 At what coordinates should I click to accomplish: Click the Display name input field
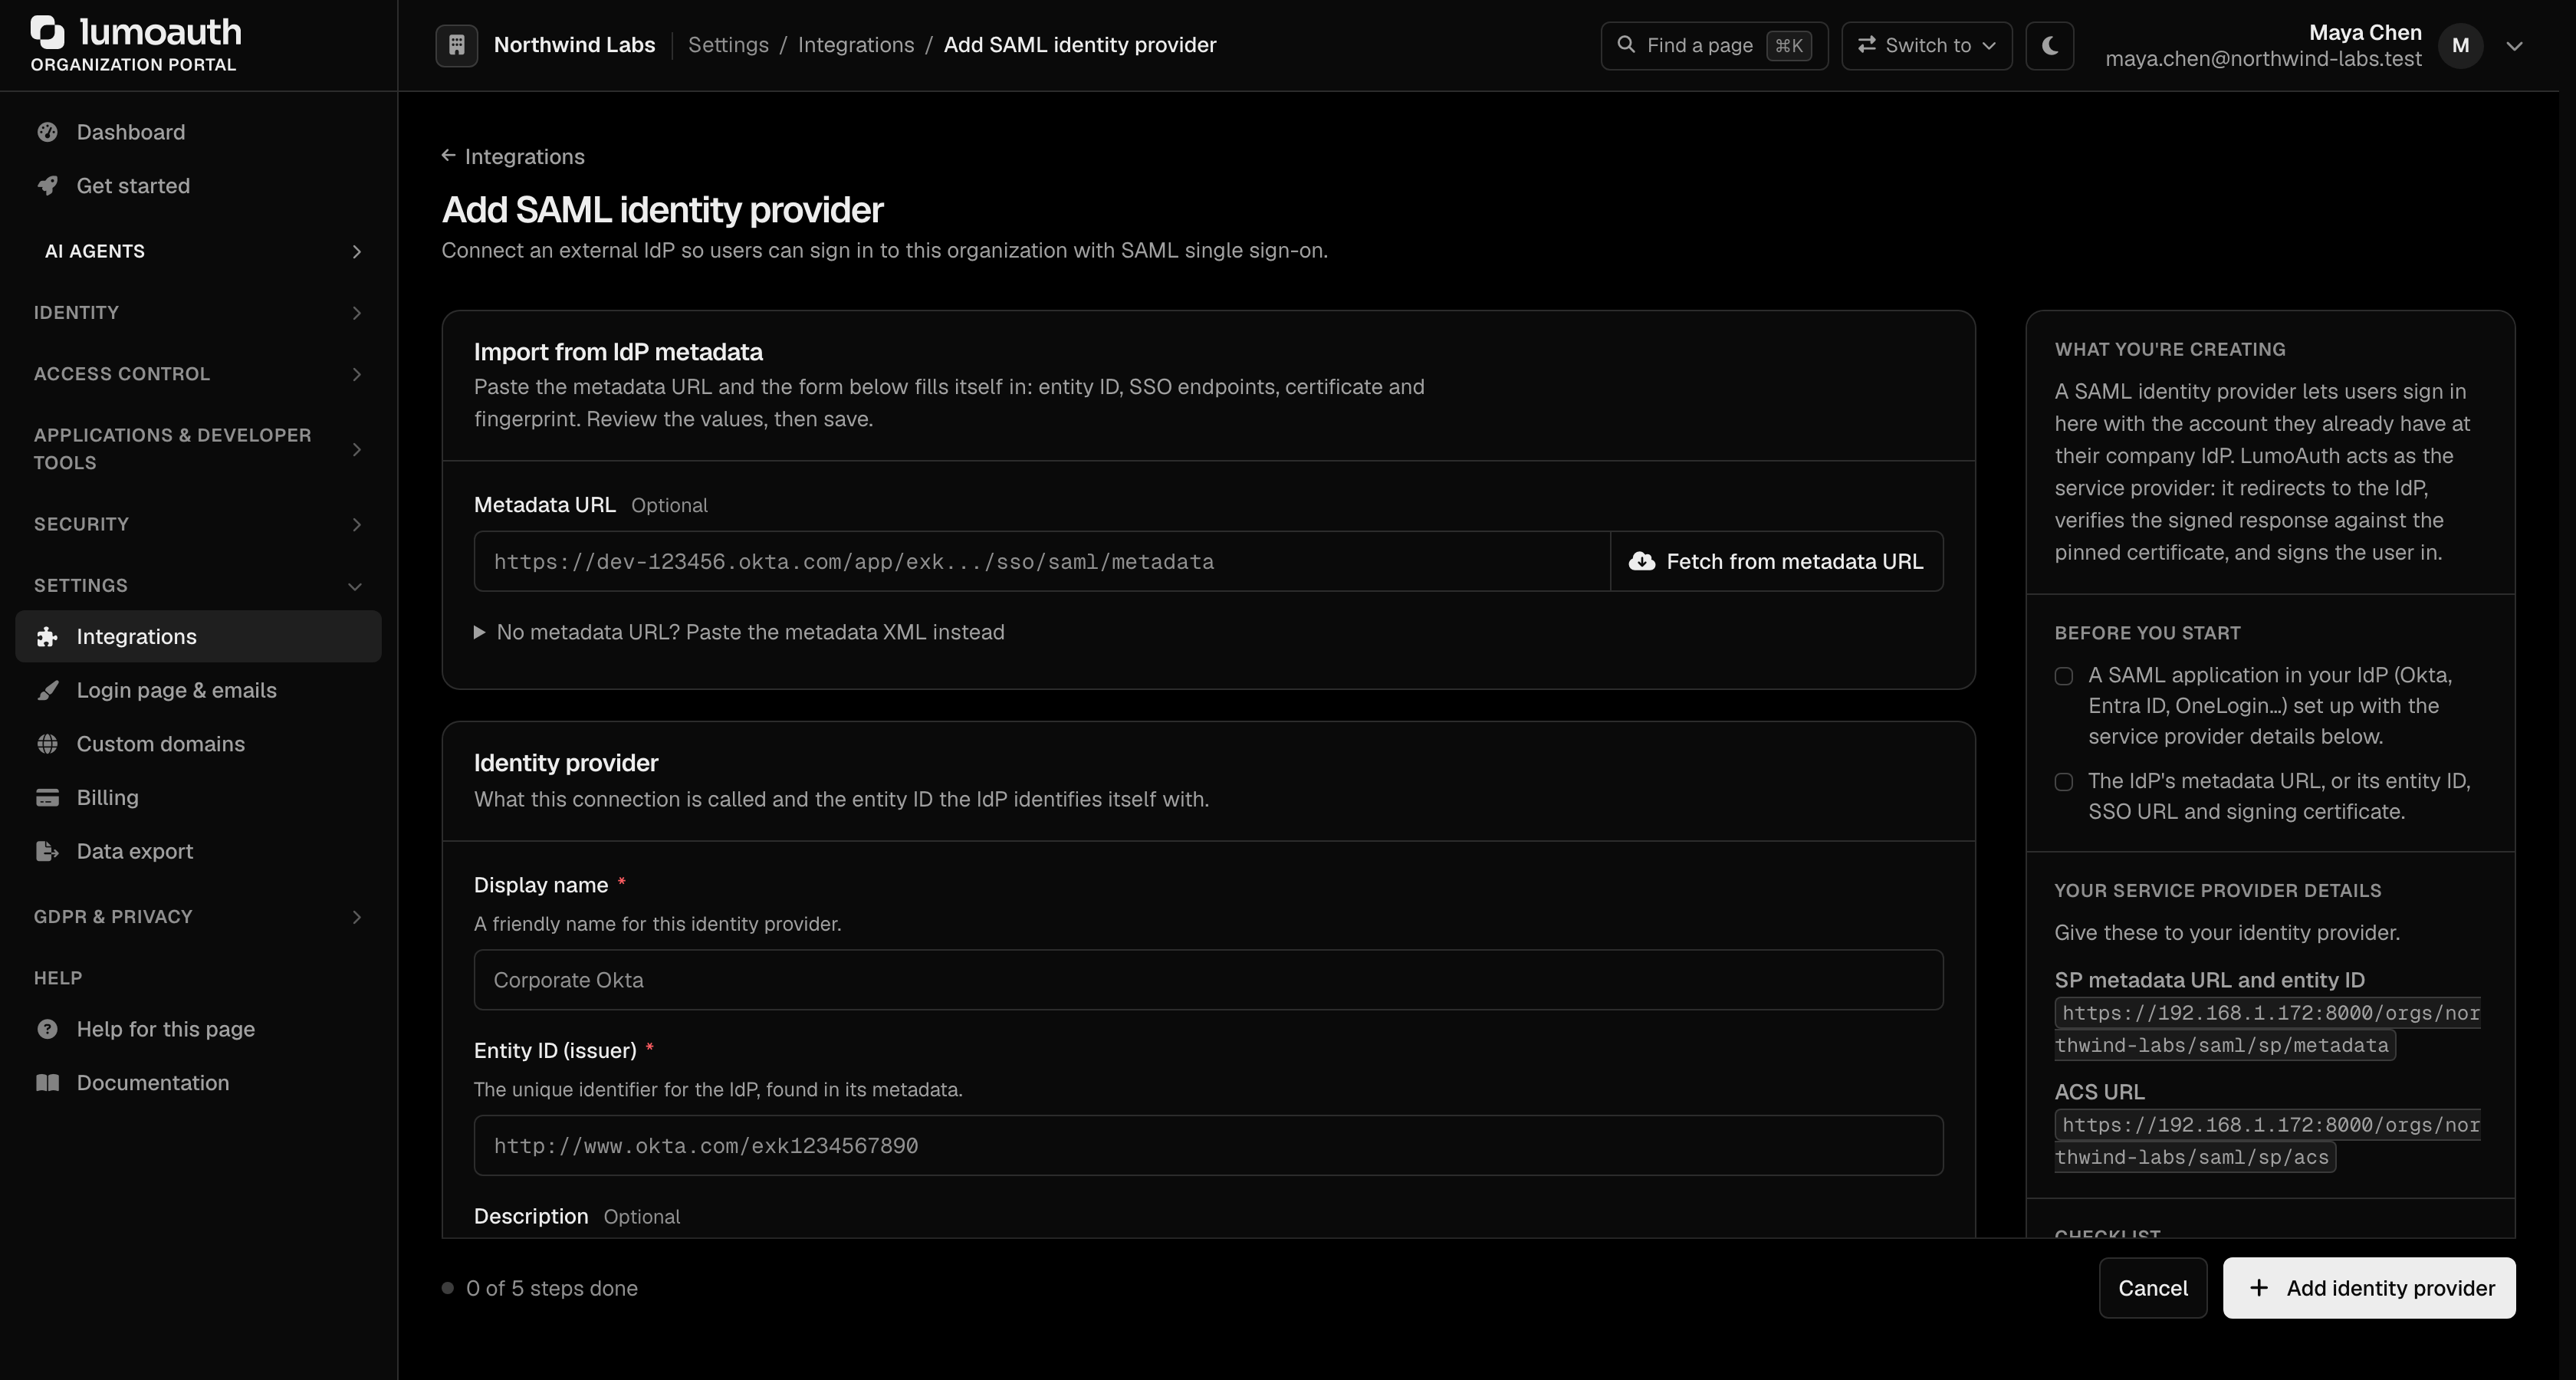pos(1208,980)
